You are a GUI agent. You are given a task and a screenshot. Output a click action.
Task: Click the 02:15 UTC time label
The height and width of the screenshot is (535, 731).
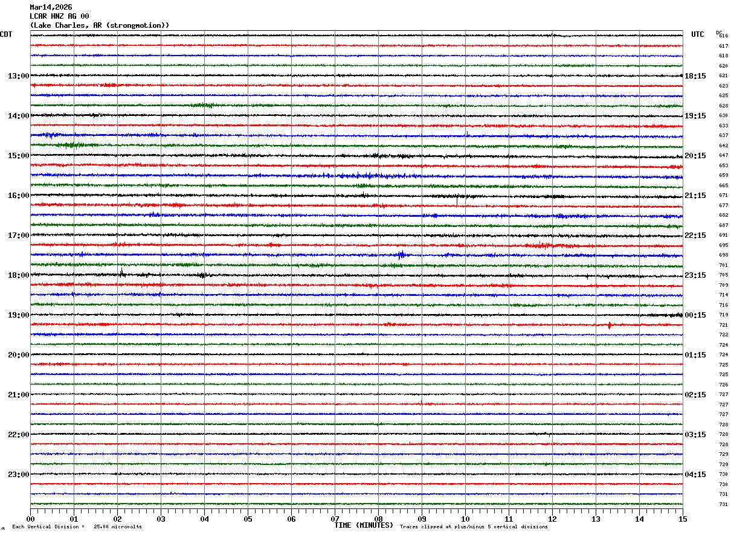pos(695,395)
